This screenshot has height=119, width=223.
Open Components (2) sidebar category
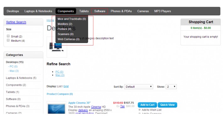(x=16, y=85)
